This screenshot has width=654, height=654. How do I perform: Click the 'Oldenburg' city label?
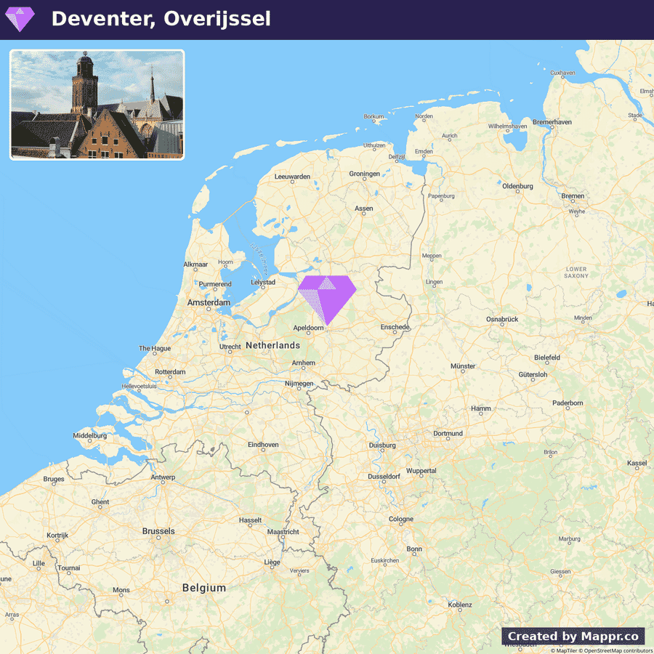coord(517,186)
